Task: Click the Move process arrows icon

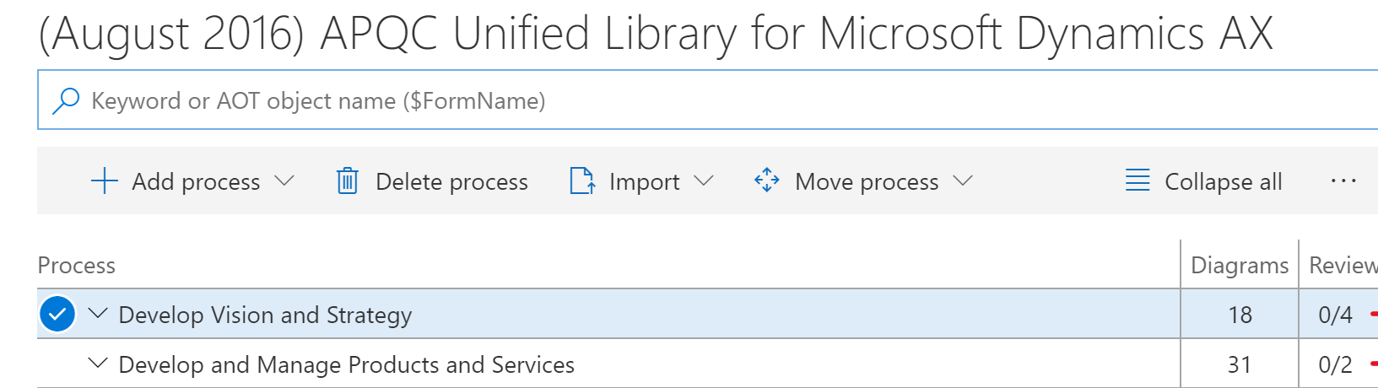Action: pyautogui.click(x=766, y=181)
